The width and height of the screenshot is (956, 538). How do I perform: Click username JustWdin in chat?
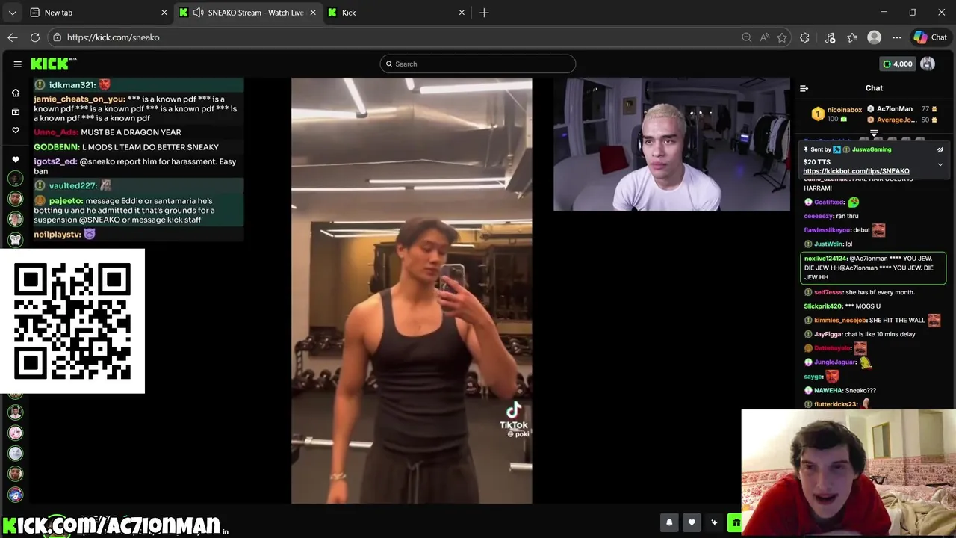point(828,244)
